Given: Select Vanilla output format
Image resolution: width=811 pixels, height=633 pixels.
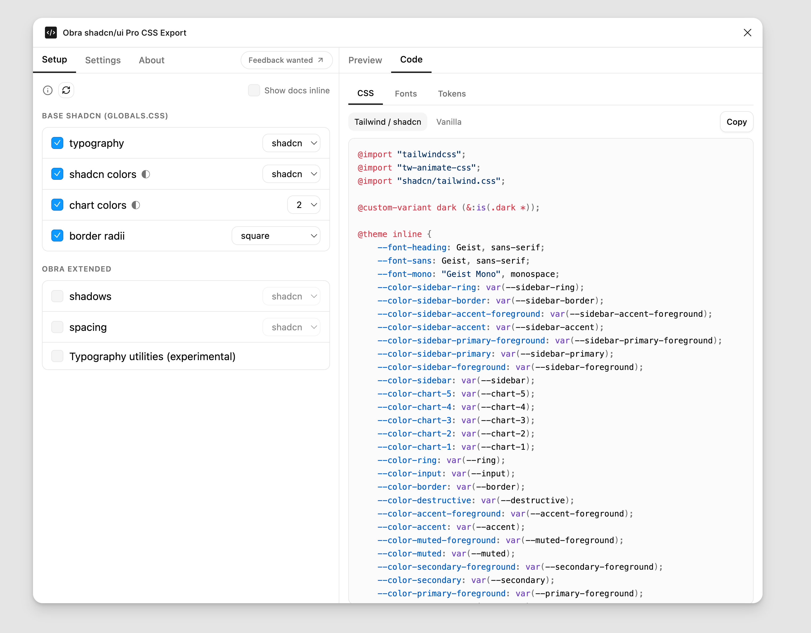Looking at the screenshot, I should [x=449, y=122].
